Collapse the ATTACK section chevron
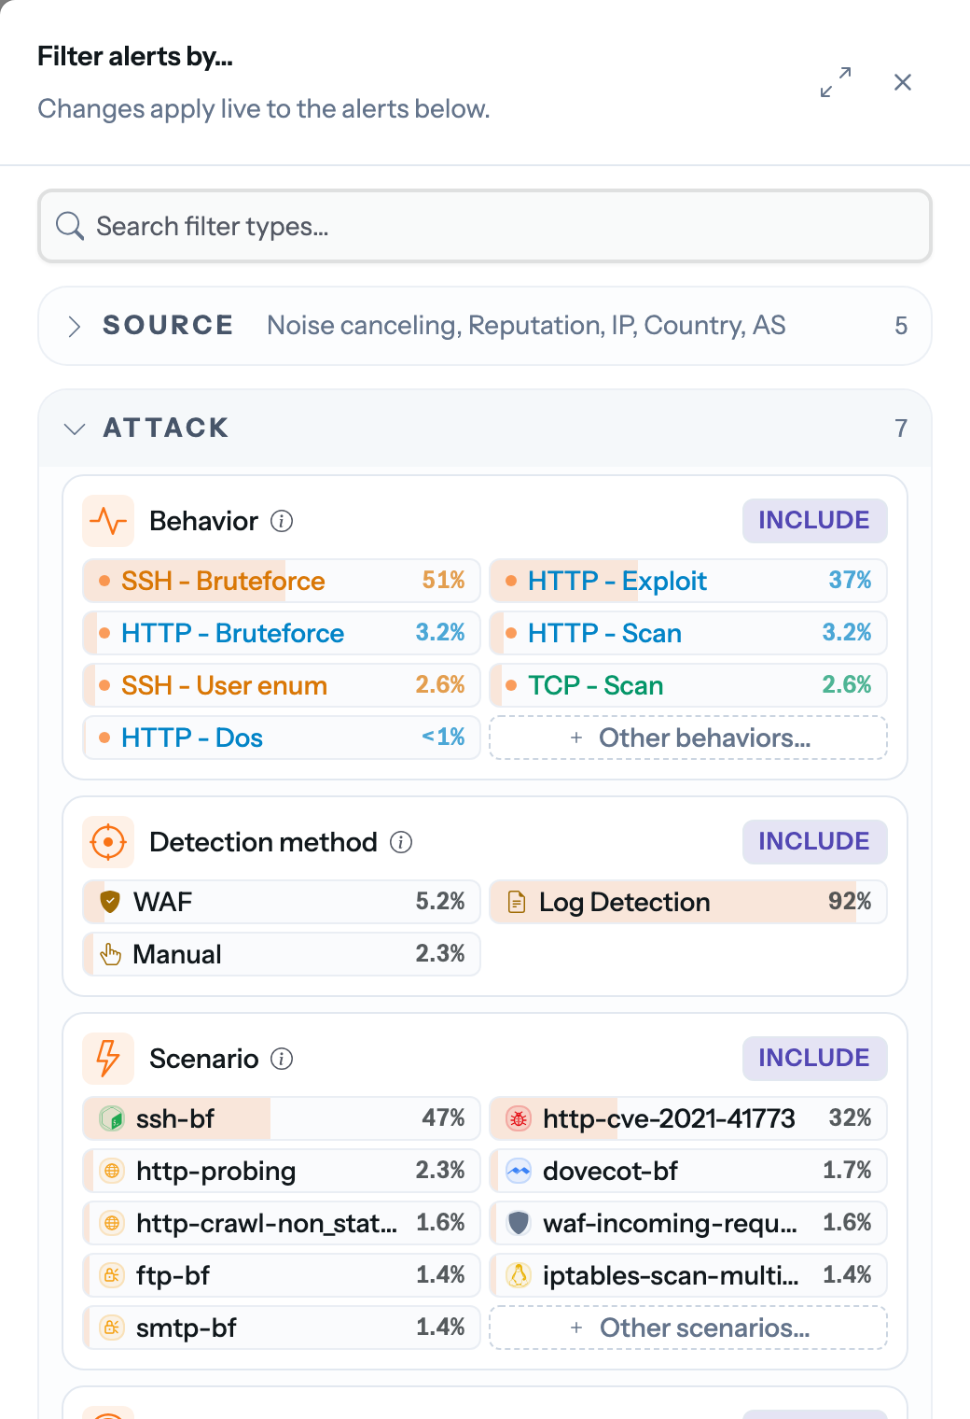The image size is (970, 1419). coord(75,429)
